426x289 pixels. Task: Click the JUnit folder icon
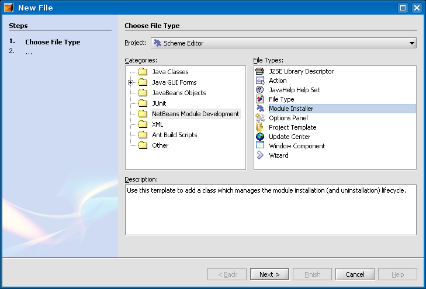(143, 103)
